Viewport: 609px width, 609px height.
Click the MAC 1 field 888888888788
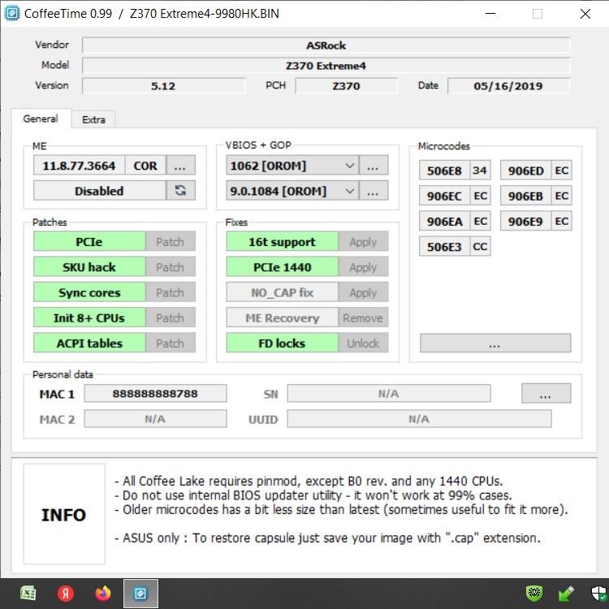coord(155,394)
